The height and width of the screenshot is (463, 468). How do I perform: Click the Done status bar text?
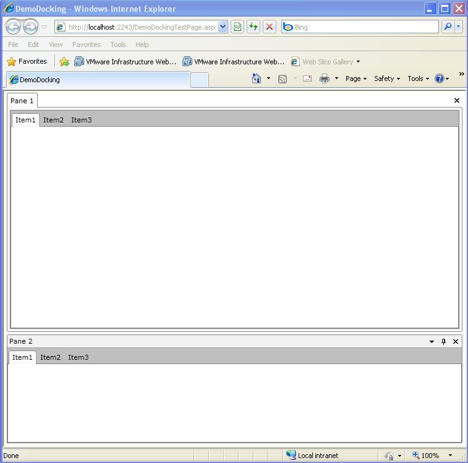tap(11, 456)
